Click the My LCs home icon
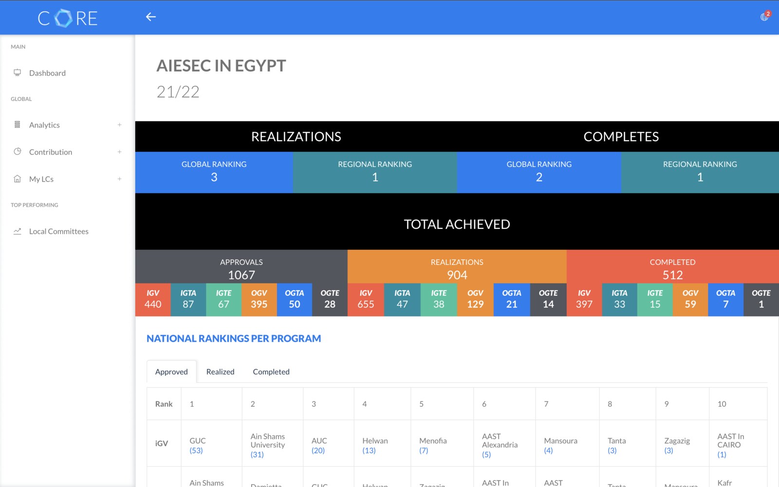Viewport: 779px width, 487px height. 18,179
